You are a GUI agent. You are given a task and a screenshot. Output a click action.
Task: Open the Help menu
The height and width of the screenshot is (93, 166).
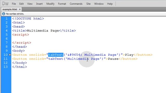[110, 4]
